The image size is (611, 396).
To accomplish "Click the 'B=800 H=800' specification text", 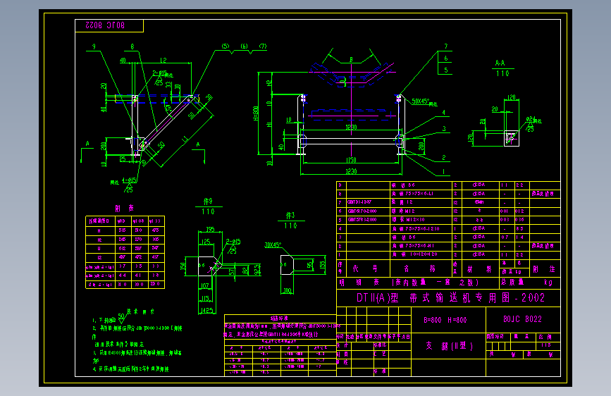I will coord(445,320).
